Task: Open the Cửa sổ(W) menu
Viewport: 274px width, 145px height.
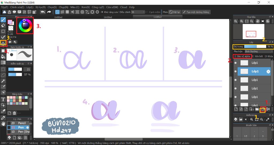Action: pyautogui.click(x=112, y=7)
